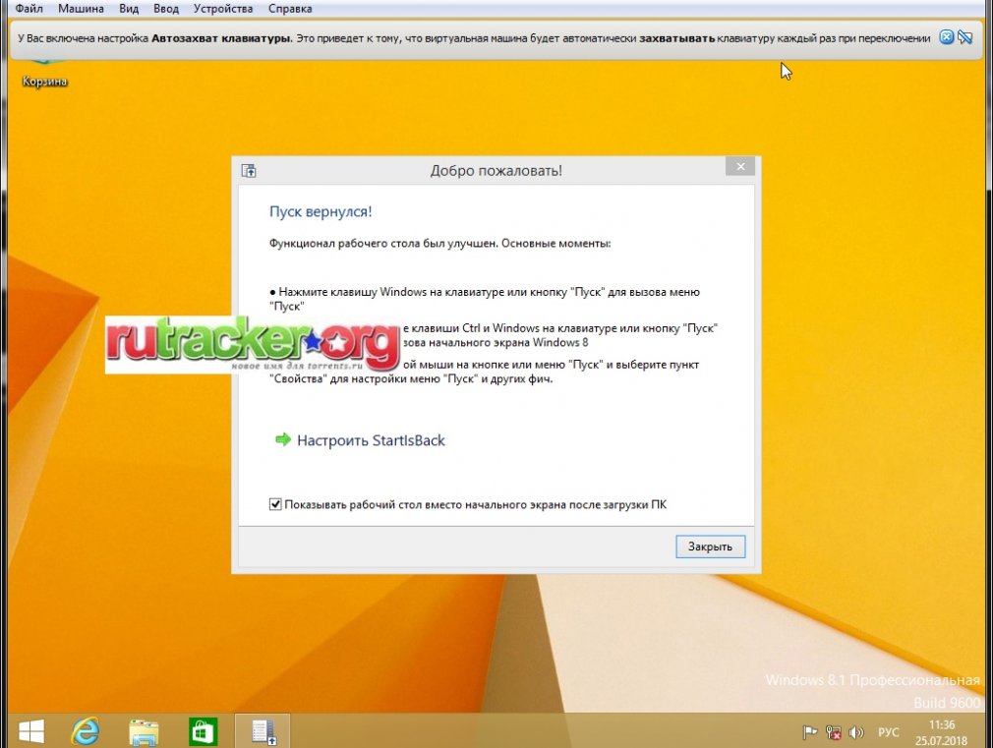
Task: Click the welcome dialog title icon
Action: tap(249, 170)
